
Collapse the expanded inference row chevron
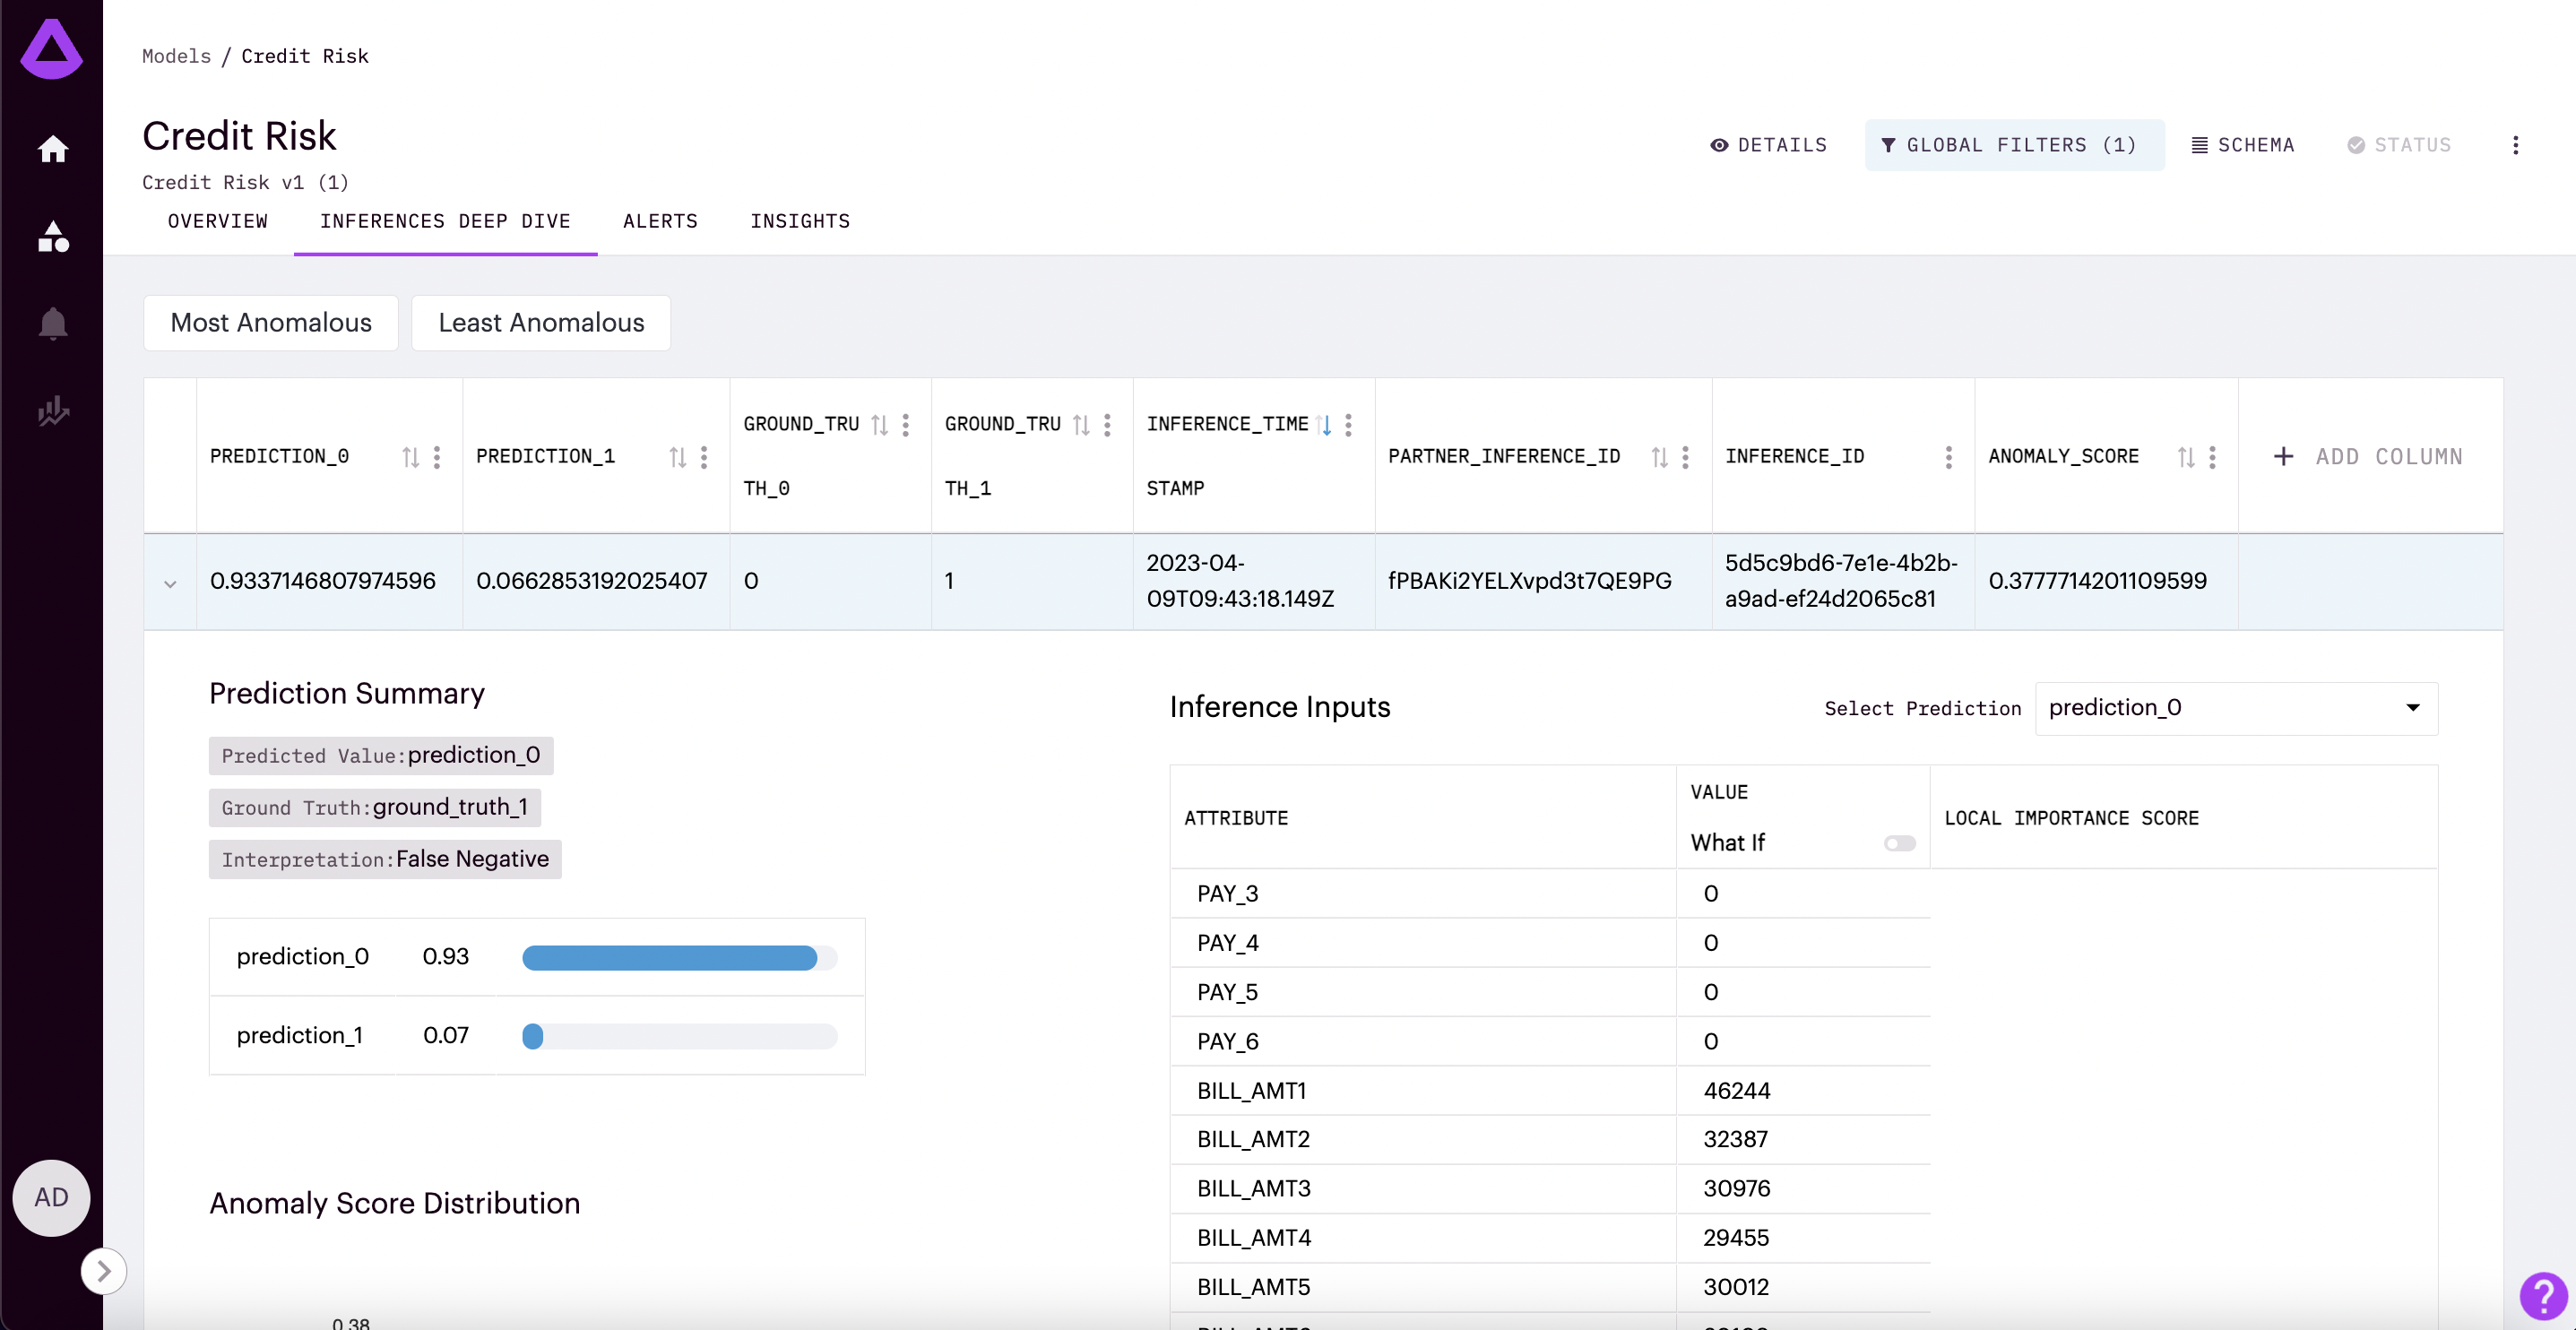tap(170, 583)
